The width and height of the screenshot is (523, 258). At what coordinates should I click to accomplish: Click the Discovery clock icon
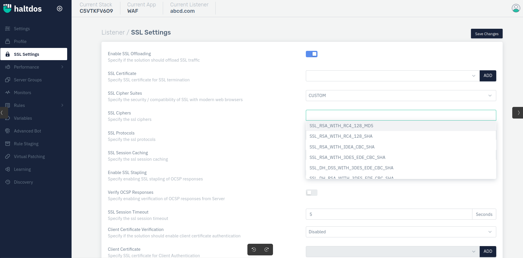(8, 182)
